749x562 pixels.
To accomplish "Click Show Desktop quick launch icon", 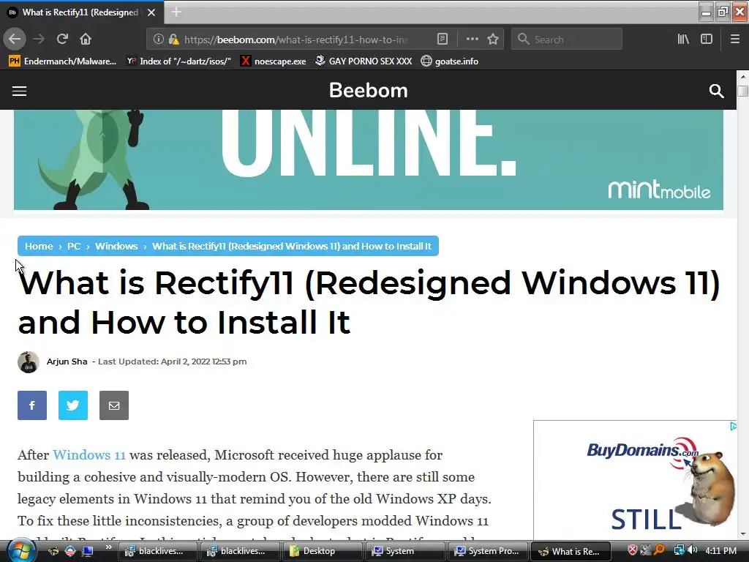I will tap(88, 551).
